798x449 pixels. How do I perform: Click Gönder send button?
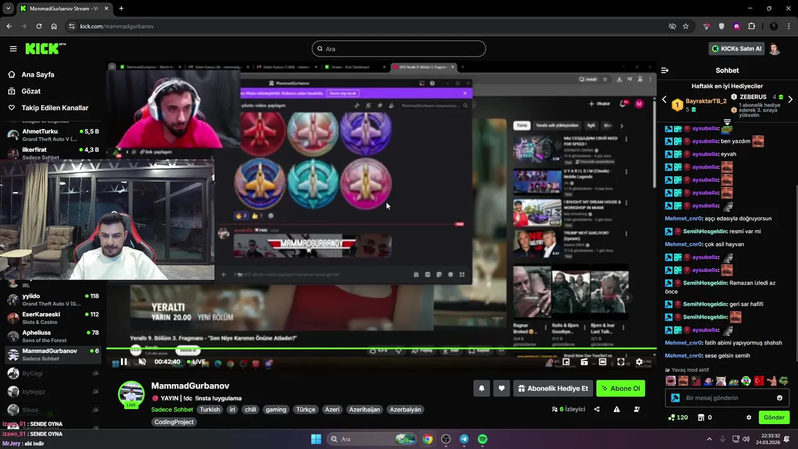point(774,417)
